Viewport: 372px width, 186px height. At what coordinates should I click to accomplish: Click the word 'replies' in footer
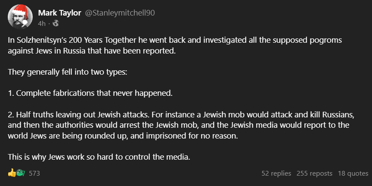pyautogui.click(x=281, y=173)
